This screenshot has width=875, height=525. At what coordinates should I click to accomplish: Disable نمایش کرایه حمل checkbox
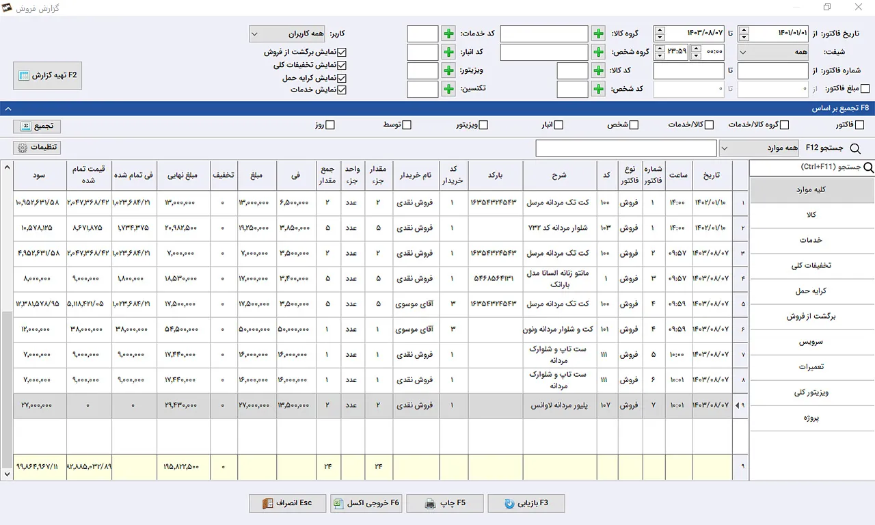point(342,78)
